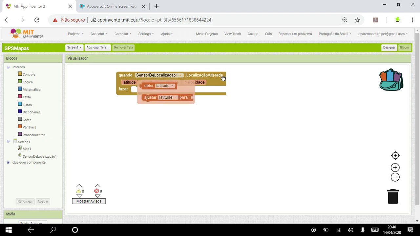Click the browser zoom magnifier icon

click(345, 20)
